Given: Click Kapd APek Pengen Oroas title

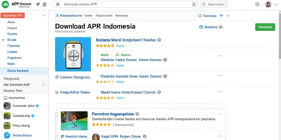Looking at the screenshot, I should [x=121, y=136].
